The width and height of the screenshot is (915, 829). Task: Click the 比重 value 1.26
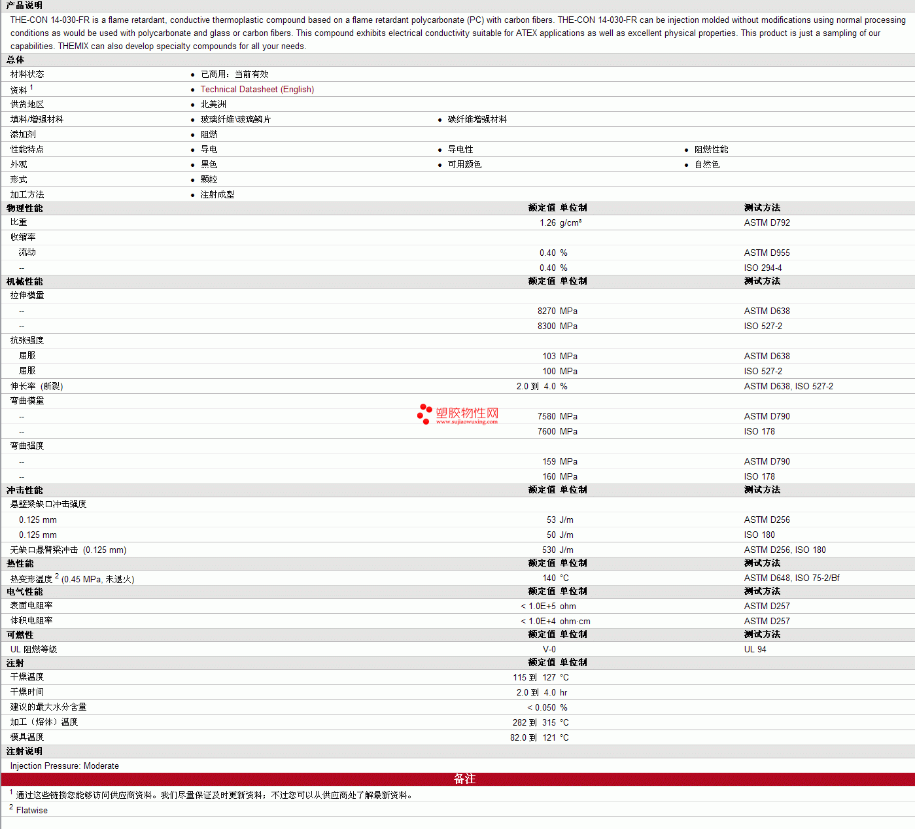point(547,223)
